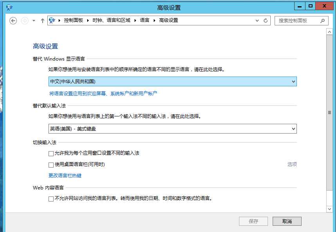This screenshot has height=232, width=336.
Task: Open 英语(美国) - 美式键盘 input method dropdown
Action: [172, 128]
